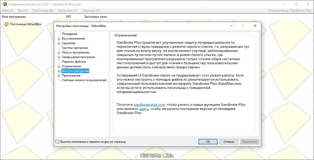The image size is (314, 160).
Task: Click the Sandboxie app icon in title bar
Action: 5,4
